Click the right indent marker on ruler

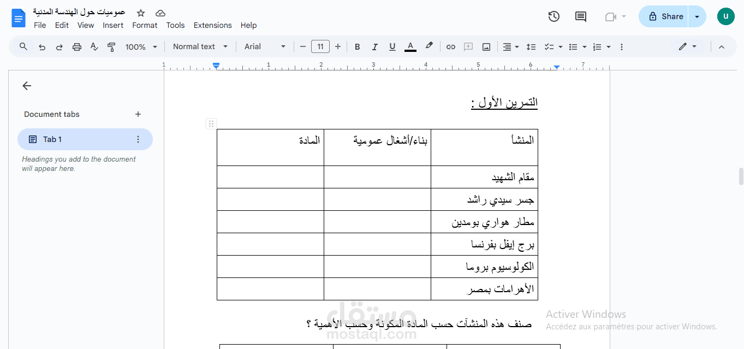556,67
